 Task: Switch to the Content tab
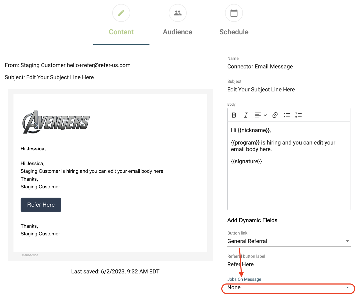[x=121, y=32]
